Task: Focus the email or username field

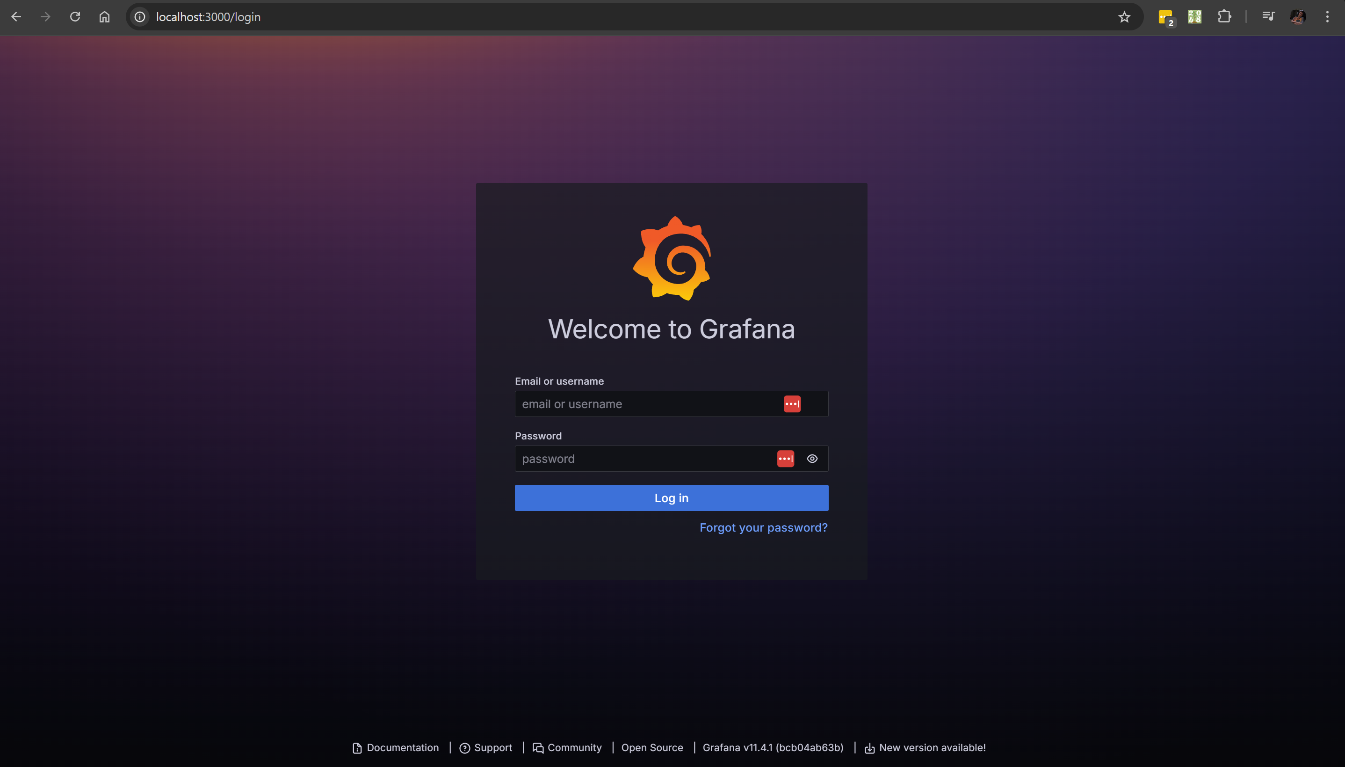Action: (672, 404)
